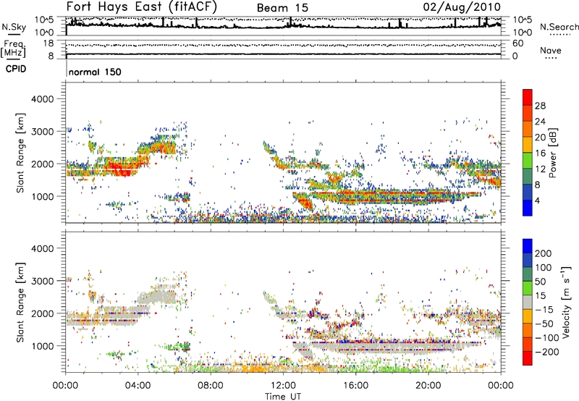579x401 pixels.
Task: Click the 'CPID' label
Action: pos(16,69)
